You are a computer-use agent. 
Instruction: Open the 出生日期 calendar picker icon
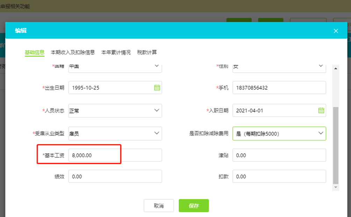point(157,87)
